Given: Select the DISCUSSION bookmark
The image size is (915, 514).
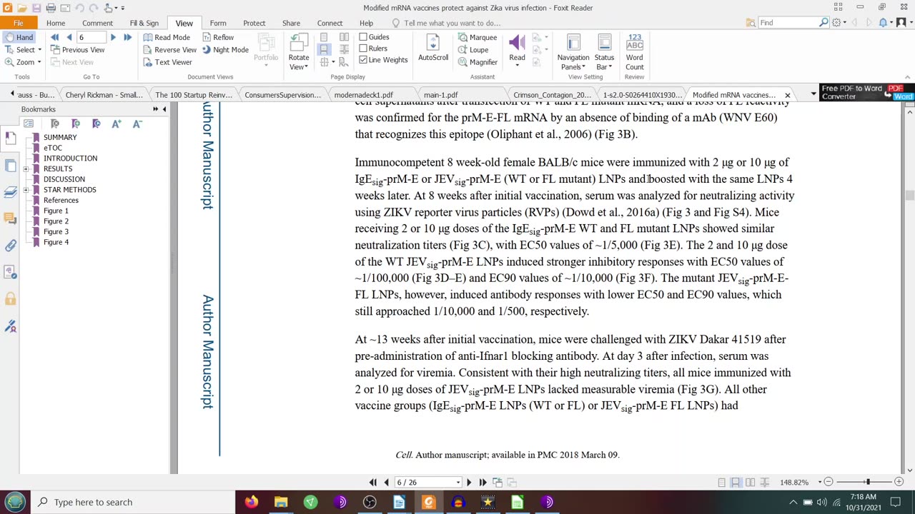Looking at the screenshot, I should tap(64, 179).
